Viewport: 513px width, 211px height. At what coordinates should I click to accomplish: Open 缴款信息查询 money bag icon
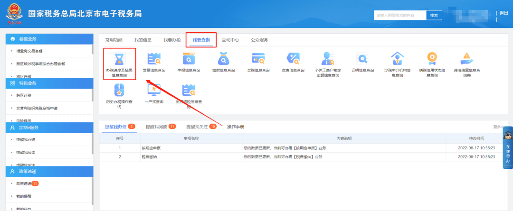223,59
